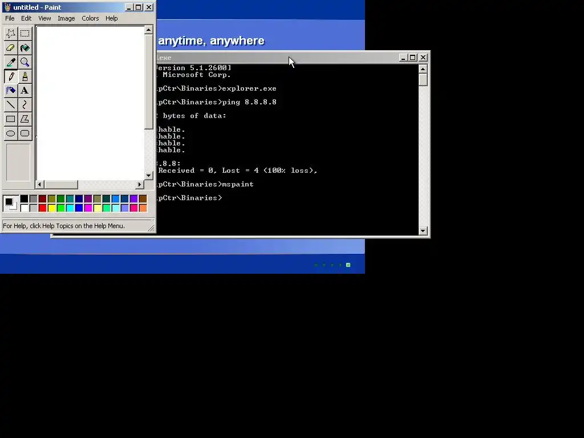Close the command prompt window
Screen dimensions: 584x438
(x=423, y=58)
